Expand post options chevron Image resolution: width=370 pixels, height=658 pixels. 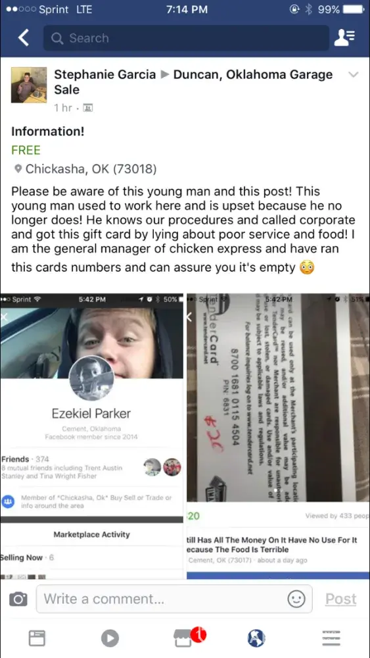point(354,75)
